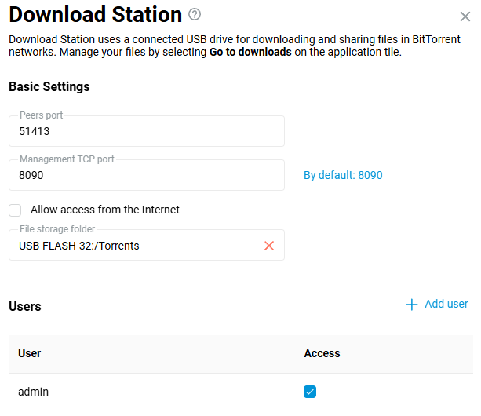
Task: Open the help icon beside Download Station
Action: [195, 14]
